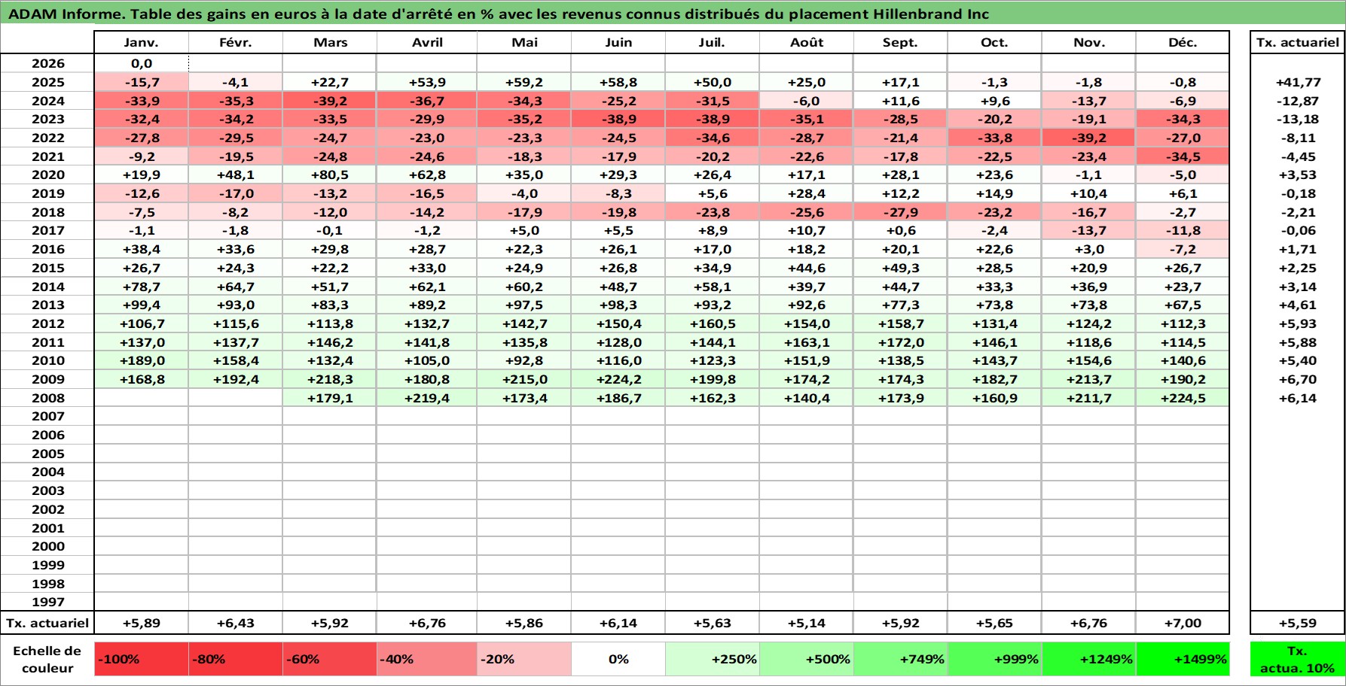Click the +224,5 cell in 2008
The width and height of the screenshot is (1346, 686).
tap(1183, 398)
